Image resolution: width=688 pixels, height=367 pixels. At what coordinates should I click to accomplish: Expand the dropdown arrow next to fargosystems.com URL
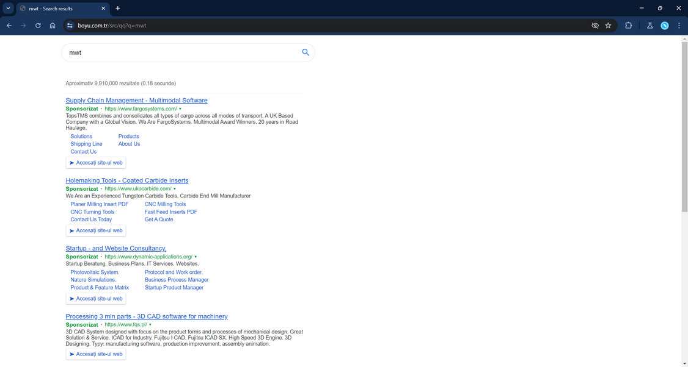[180, 109]
